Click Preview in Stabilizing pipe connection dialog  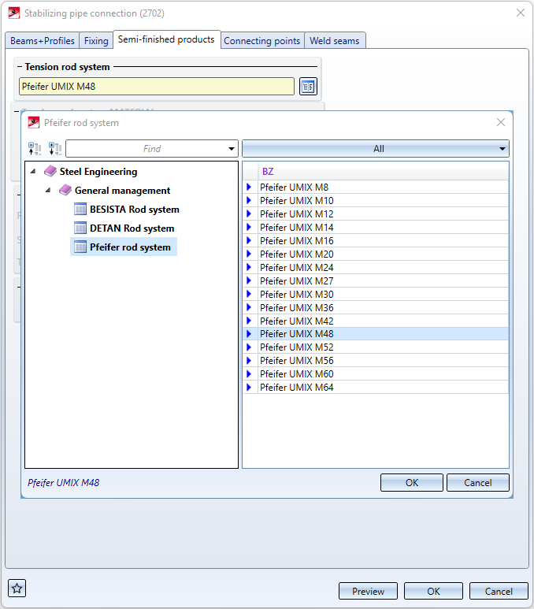coord(368,591)
